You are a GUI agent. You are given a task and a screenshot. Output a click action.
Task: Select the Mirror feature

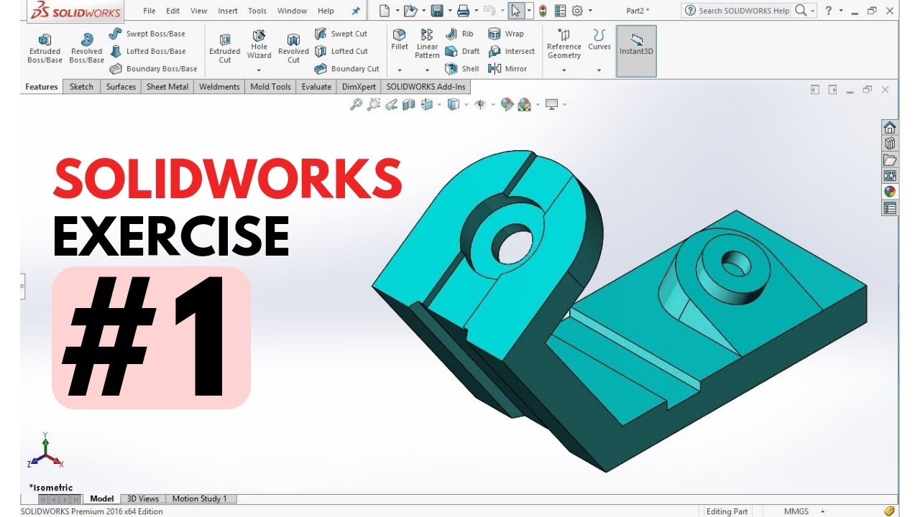coord(507,69)
